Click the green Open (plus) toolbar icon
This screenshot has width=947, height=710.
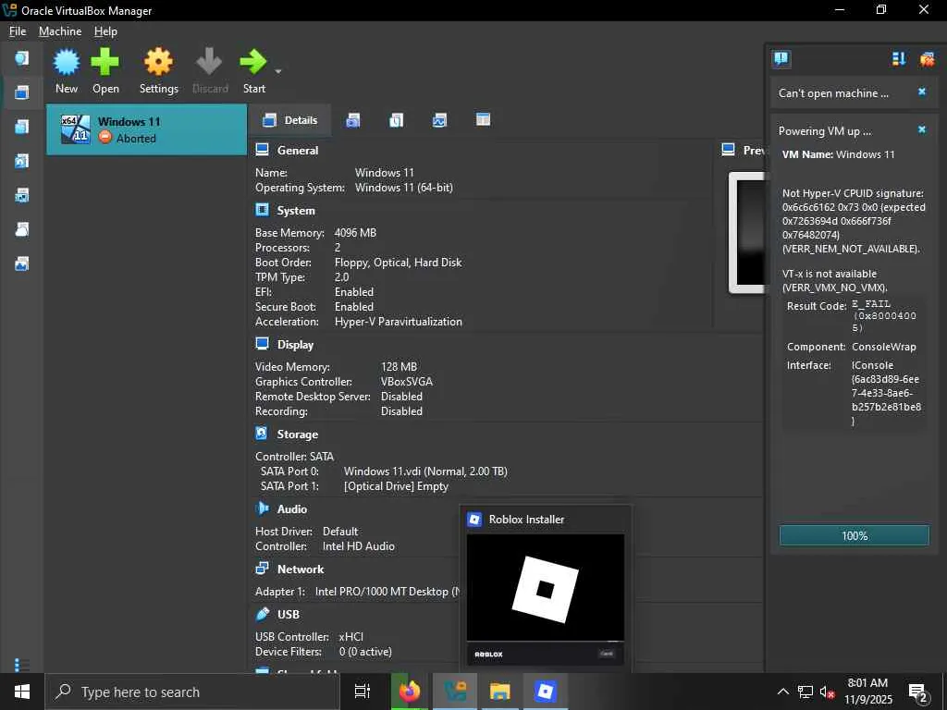coord(105,62)
